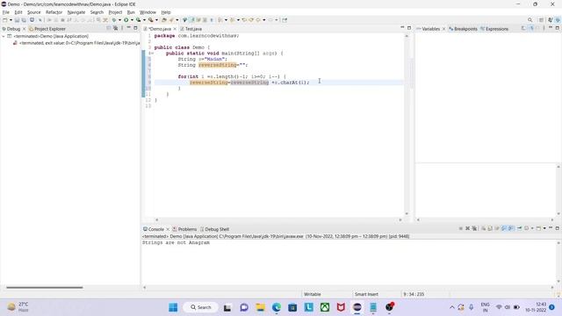The height and width of the screenshot is (316, 562).
Task: Click Remove All Terminated Launches in Debug view
Action: (x=115, y=28)
